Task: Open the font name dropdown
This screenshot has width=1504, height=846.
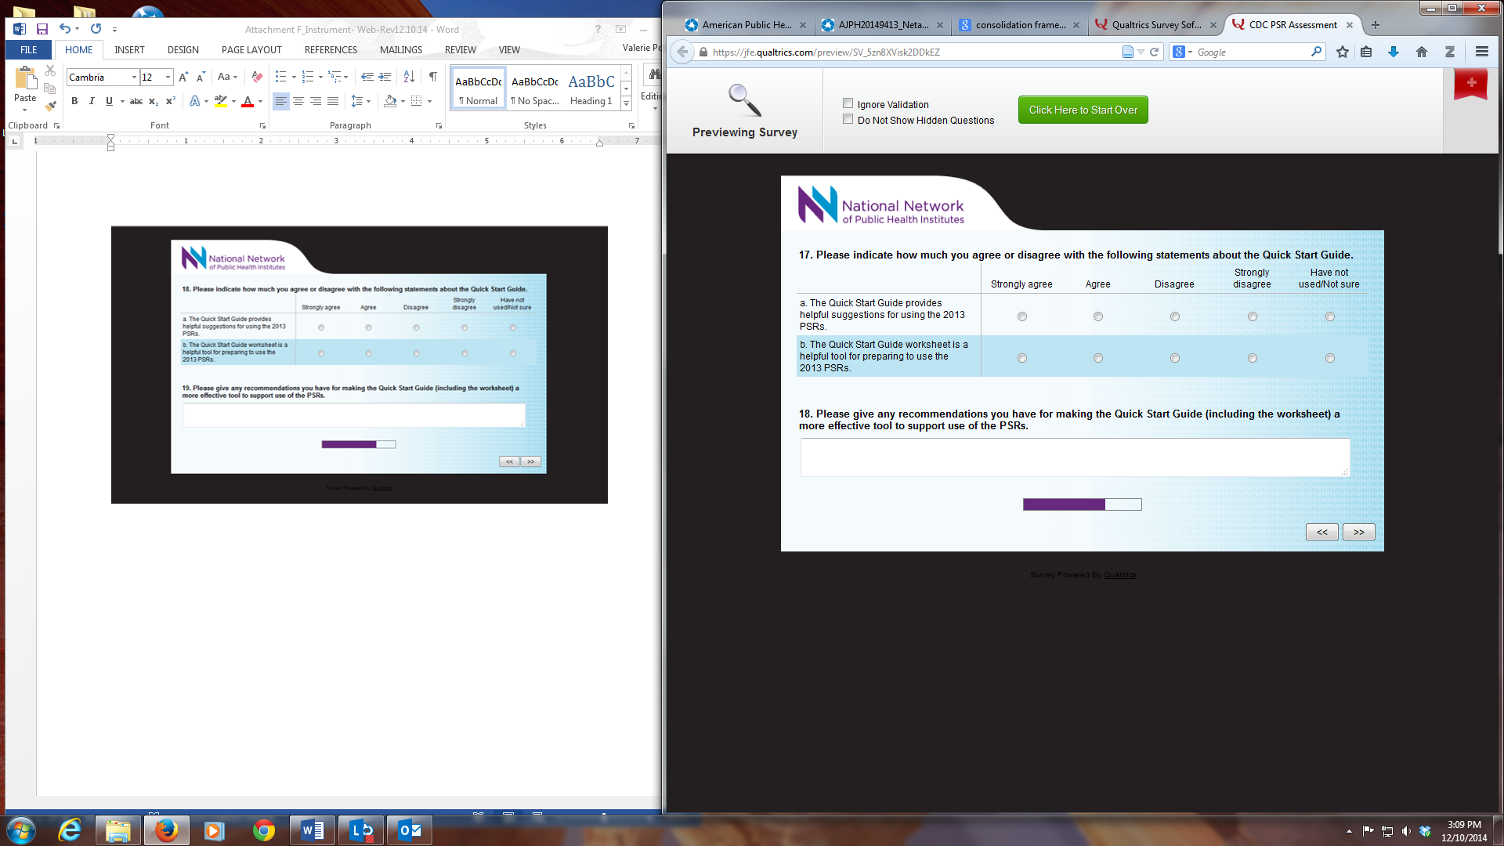Action: click(134, 78)
